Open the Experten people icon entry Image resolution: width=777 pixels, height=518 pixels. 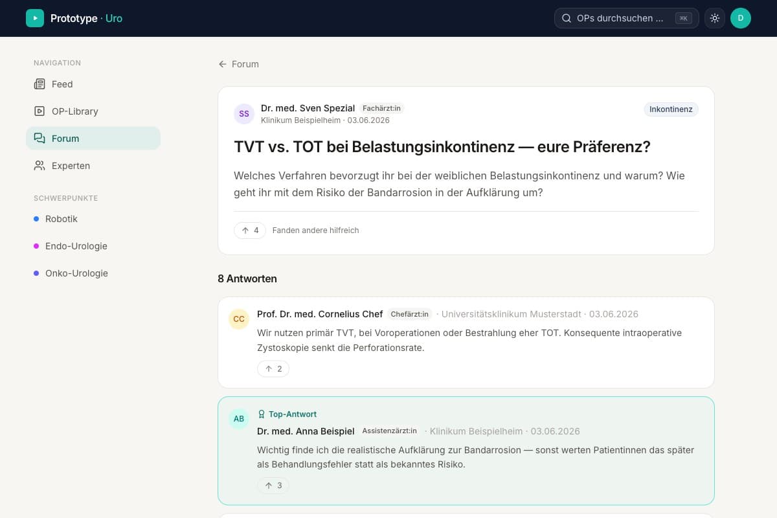click(39, 166)
